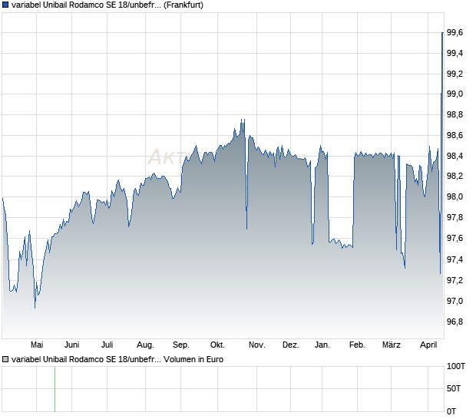Viewport: 476px width, 419px height.
Task: Click the 'Juli' month label
Action: 107,345
